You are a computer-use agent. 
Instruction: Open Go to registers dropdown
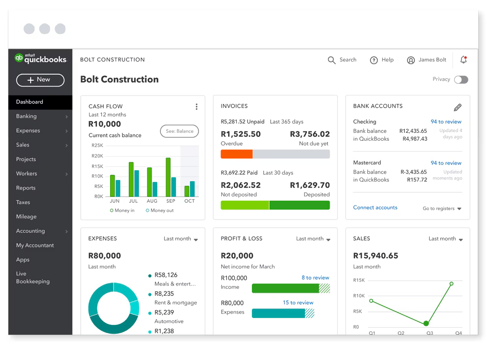(442, 209)
